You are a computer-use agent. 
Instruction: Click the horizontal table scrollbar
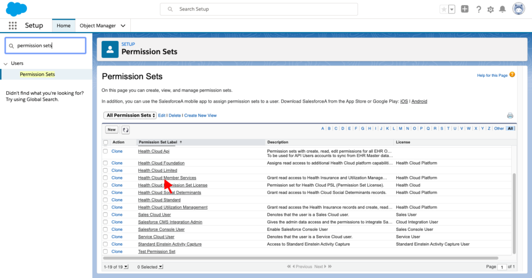(301, 258)
